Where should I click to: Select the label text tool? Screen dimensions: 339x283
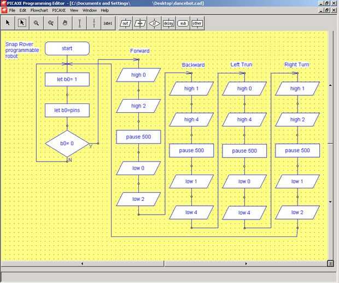[x=108, y=23]
